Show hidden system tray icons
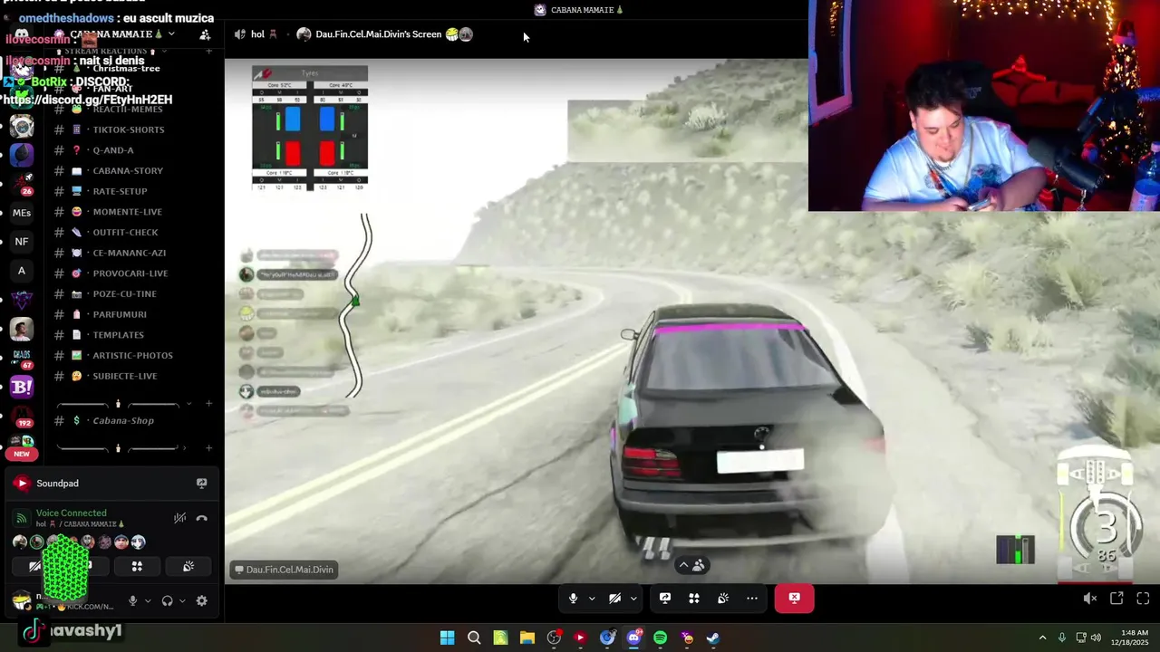Image resolution: width=1160 pixels, height=652 pixels. 1042,638
